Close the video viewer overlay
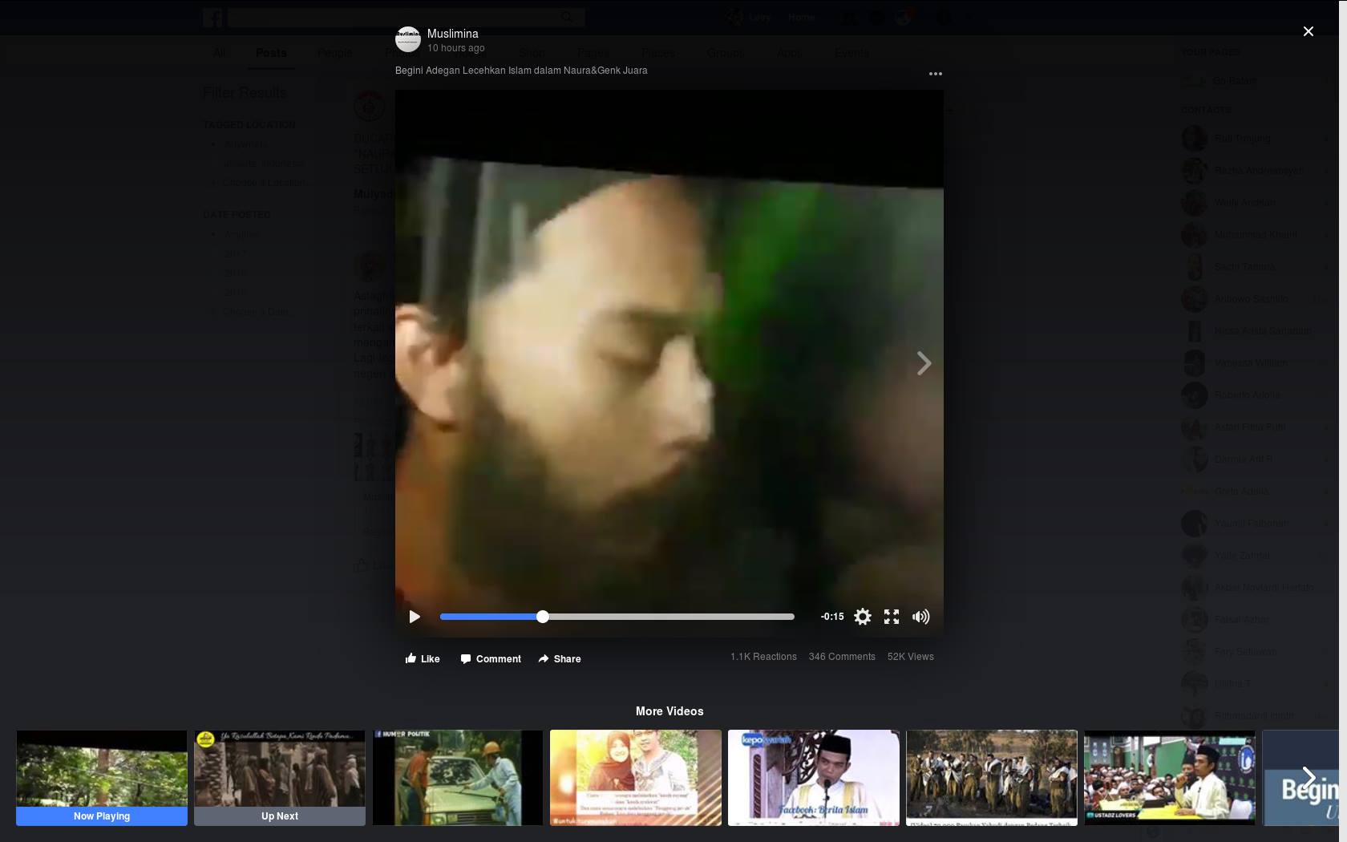The image size is (1347, 842). [1308, 31]
